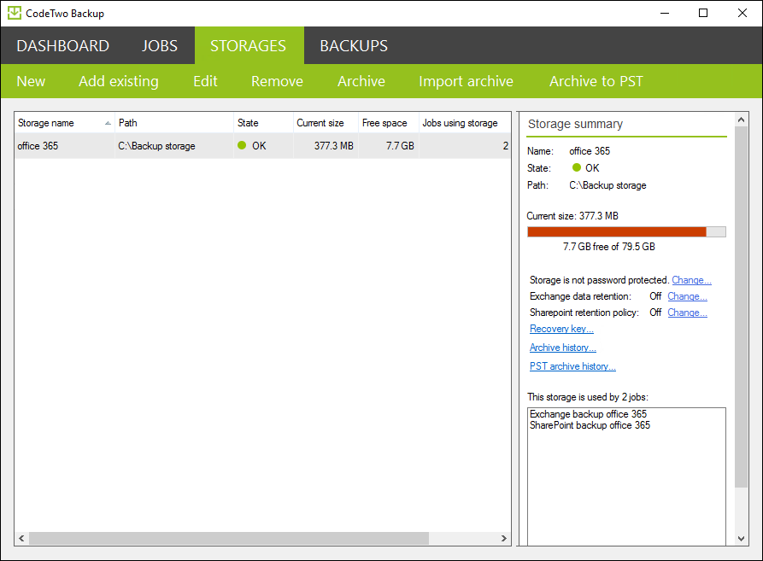Click Archive in the toolbar
The height and width of the screenshot is (561, 763).
coord(361,81)
